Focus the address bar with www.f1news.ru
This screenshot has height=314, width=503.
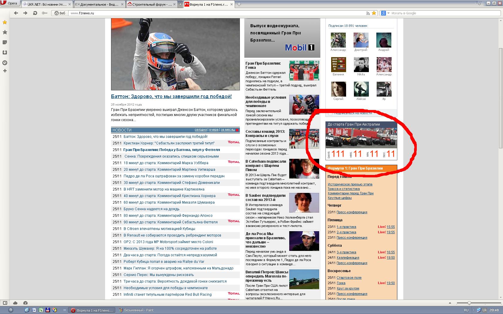[x=217, y=13]
